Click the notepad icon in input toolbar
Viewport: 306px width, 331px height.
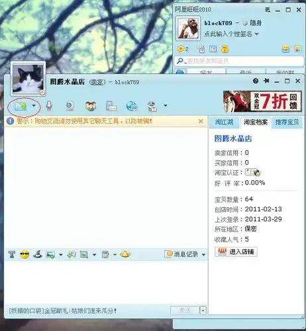click(105, 254)
